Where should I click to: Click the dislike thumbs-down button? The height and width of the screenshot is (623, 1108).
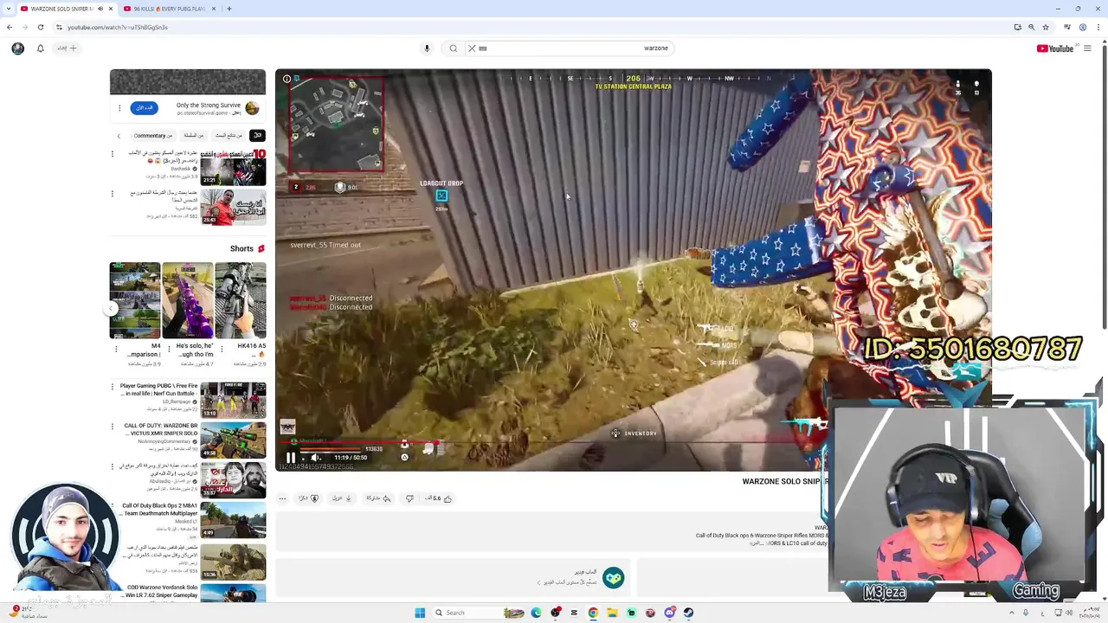tap(409, 498)
